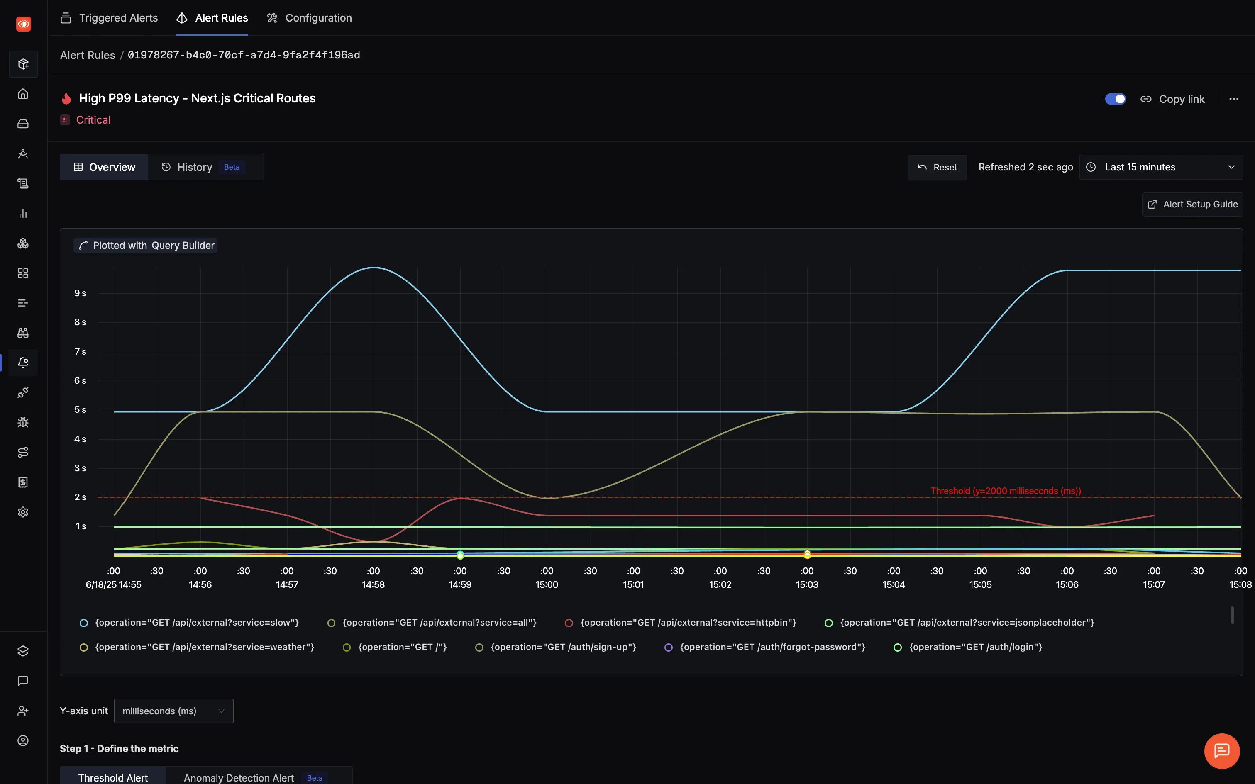The image size is (1255, 784).
Task: Select the Overview tab
Action: pyautogui.click(x=104, y=167)
